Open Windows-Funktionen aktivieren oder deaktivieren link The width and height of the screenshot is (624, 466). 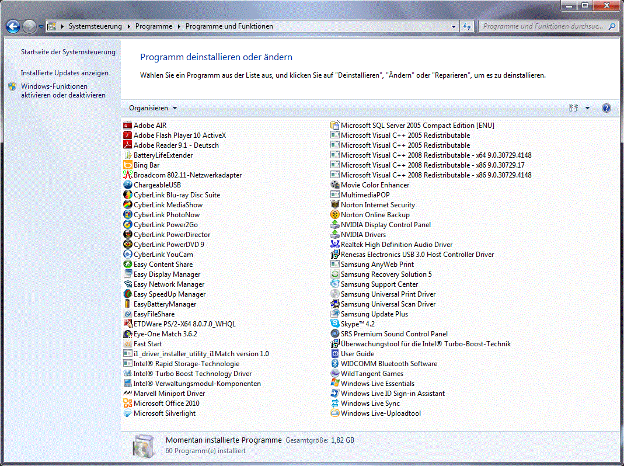point(63,91)
